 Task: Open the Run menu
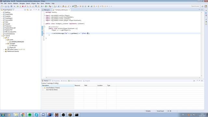[x=38, y=4]
